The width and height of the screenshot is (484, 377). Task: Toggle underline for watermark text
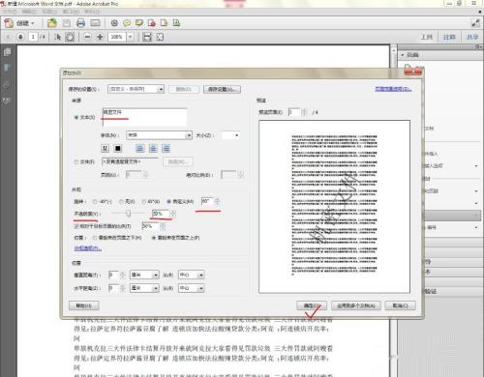[105, 148]
